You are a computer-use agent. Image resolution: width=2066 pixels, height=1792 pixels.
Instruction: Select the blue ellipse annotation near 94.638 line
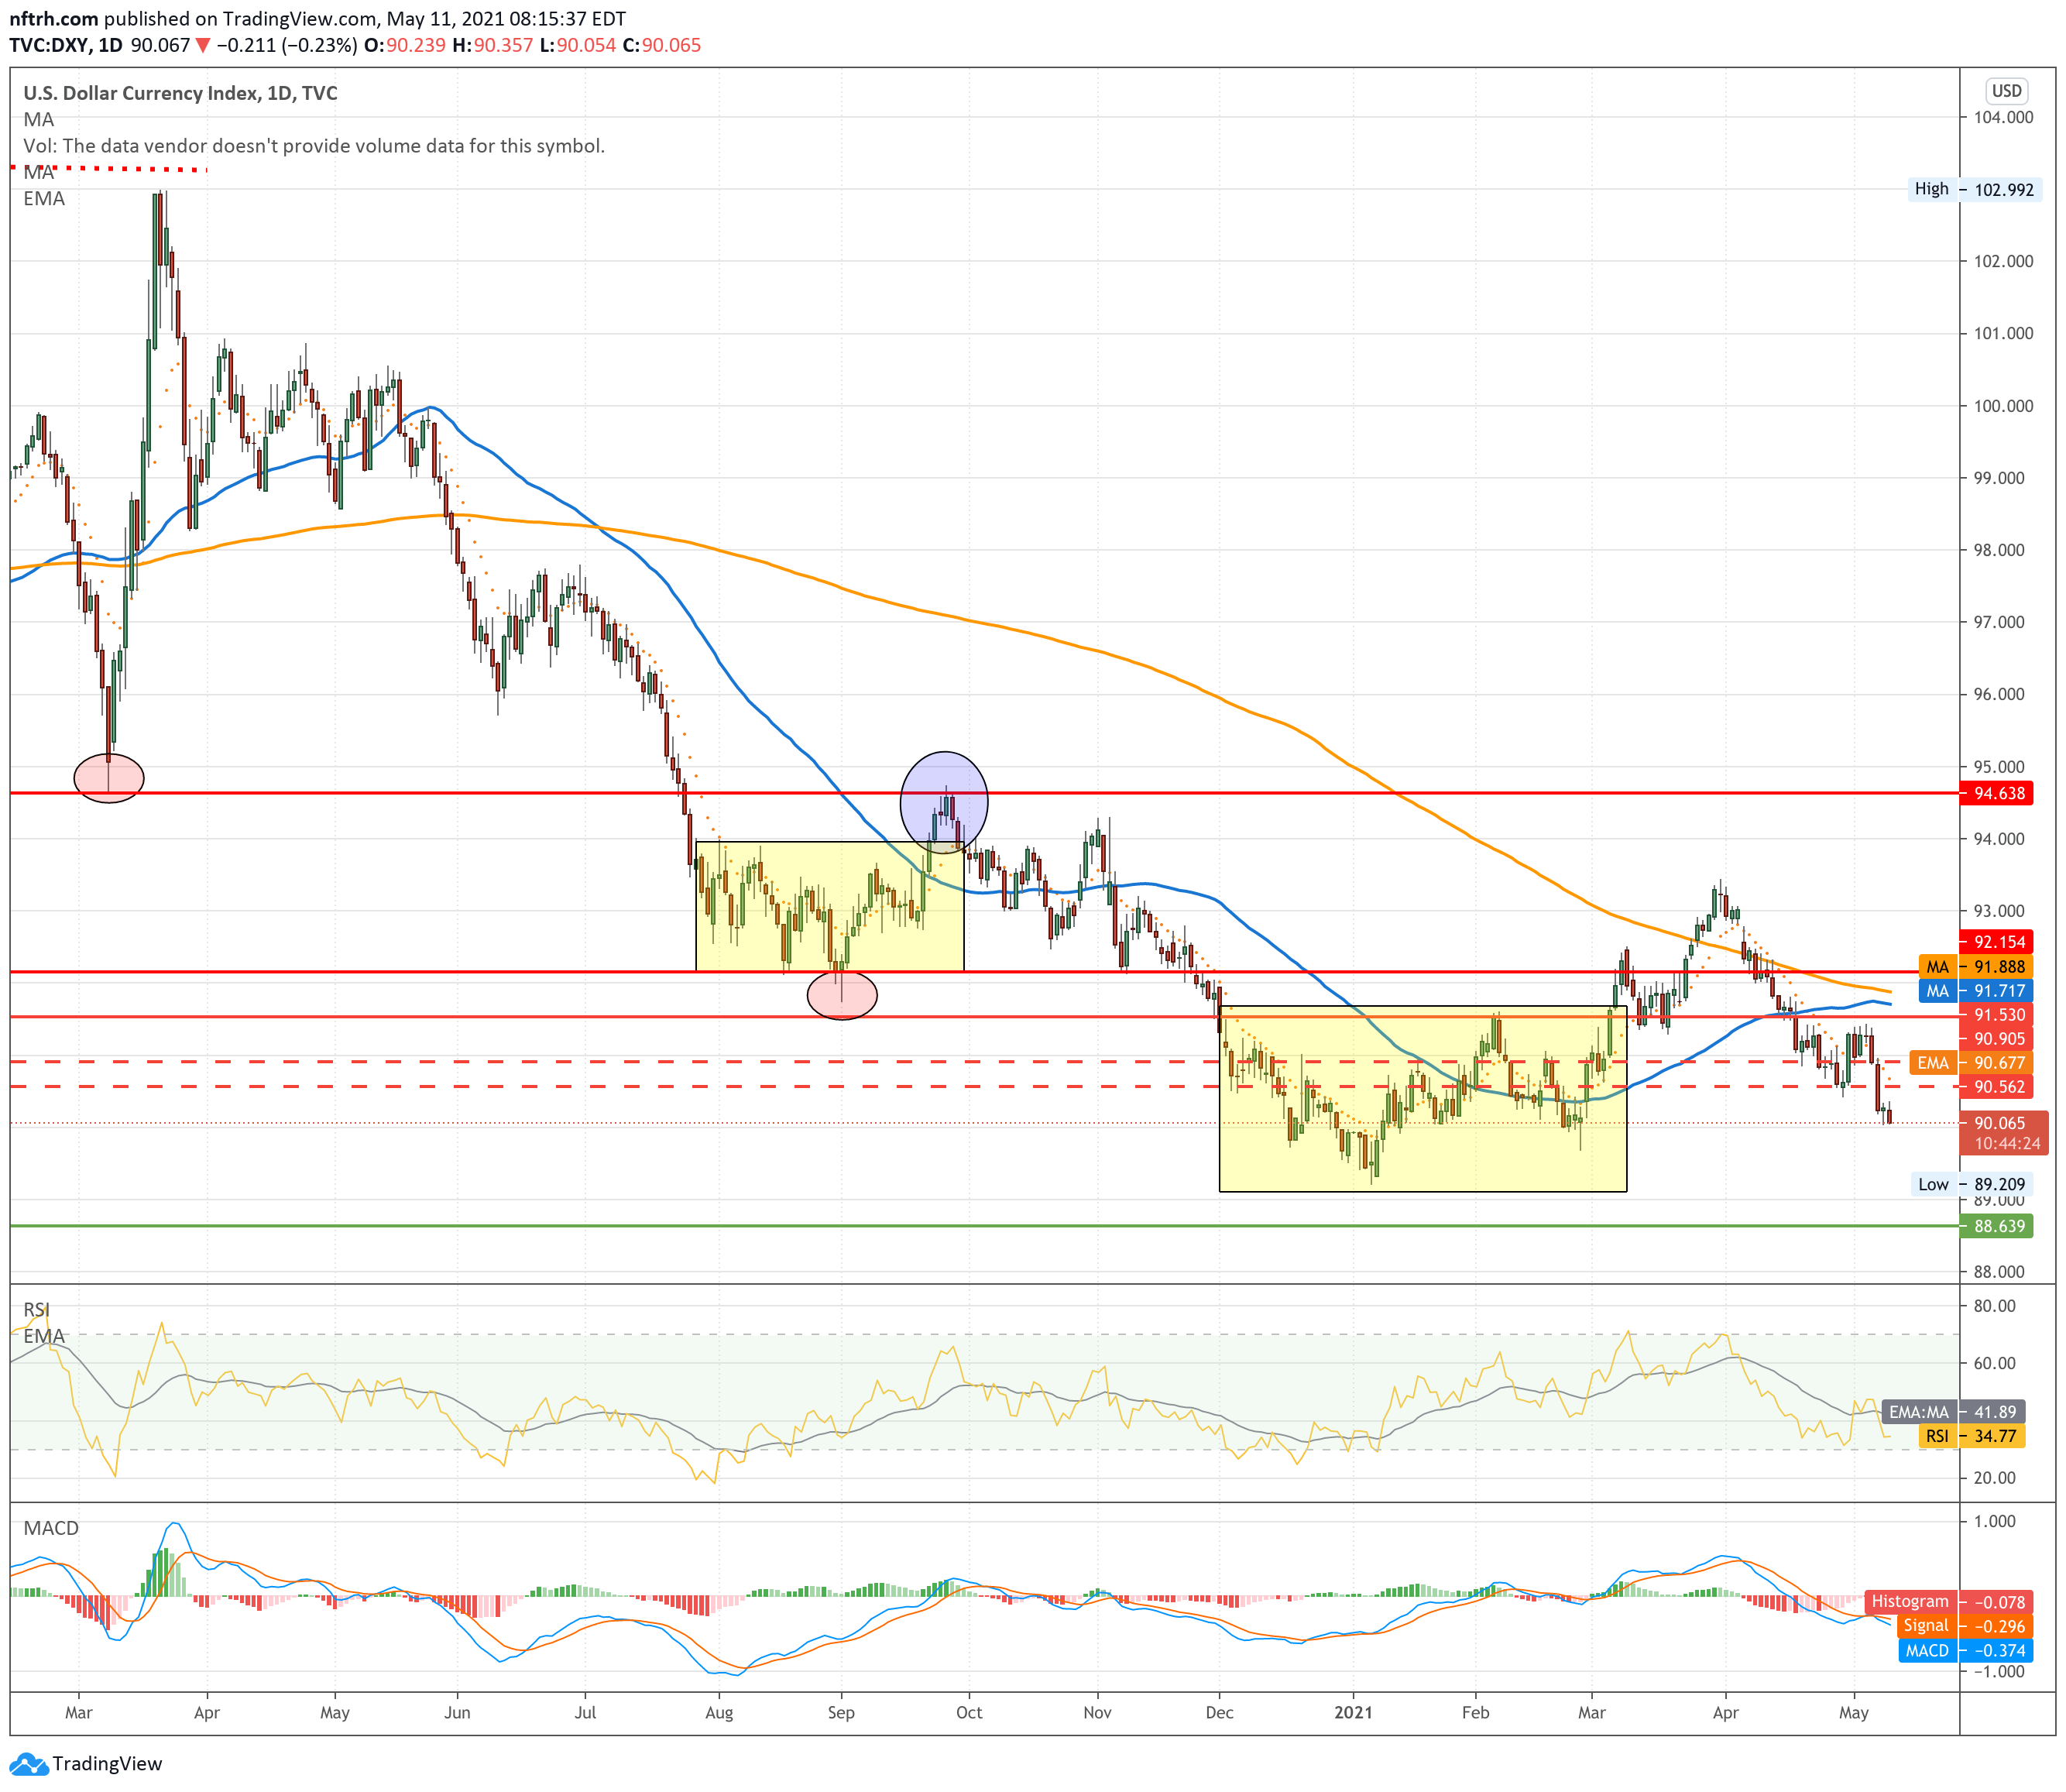[944, 802]
